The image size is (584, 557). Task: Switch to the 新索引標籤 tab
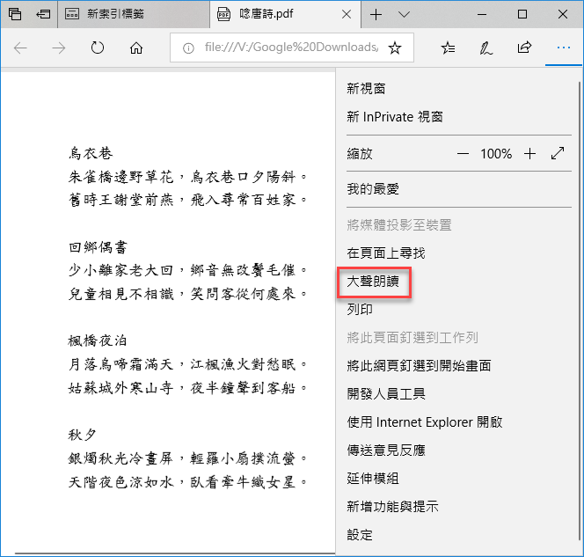pyautogui.click(x=134, y=14)
